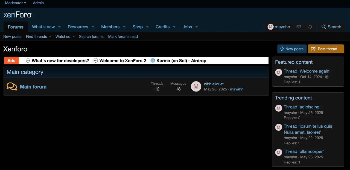Click avatar beside 'ullamcorper' trending thread
This screenshot has height=170, width=350.
point(278,153)
